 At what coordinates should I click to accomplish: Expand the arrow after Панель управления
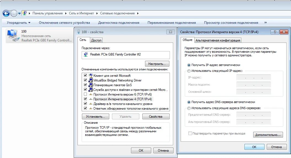[x=66, y=13]
